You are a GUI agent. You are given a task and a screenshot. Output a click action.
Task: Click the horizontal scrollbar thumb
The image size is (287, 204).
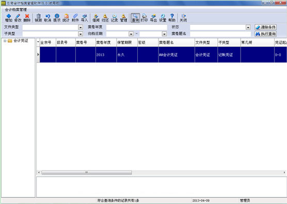point(87,173)
